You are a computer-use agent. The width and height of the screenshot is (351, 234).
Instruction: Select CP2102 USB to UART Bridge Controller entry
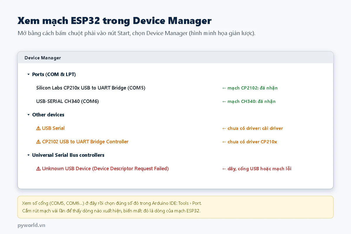click(x=85, y=142)
